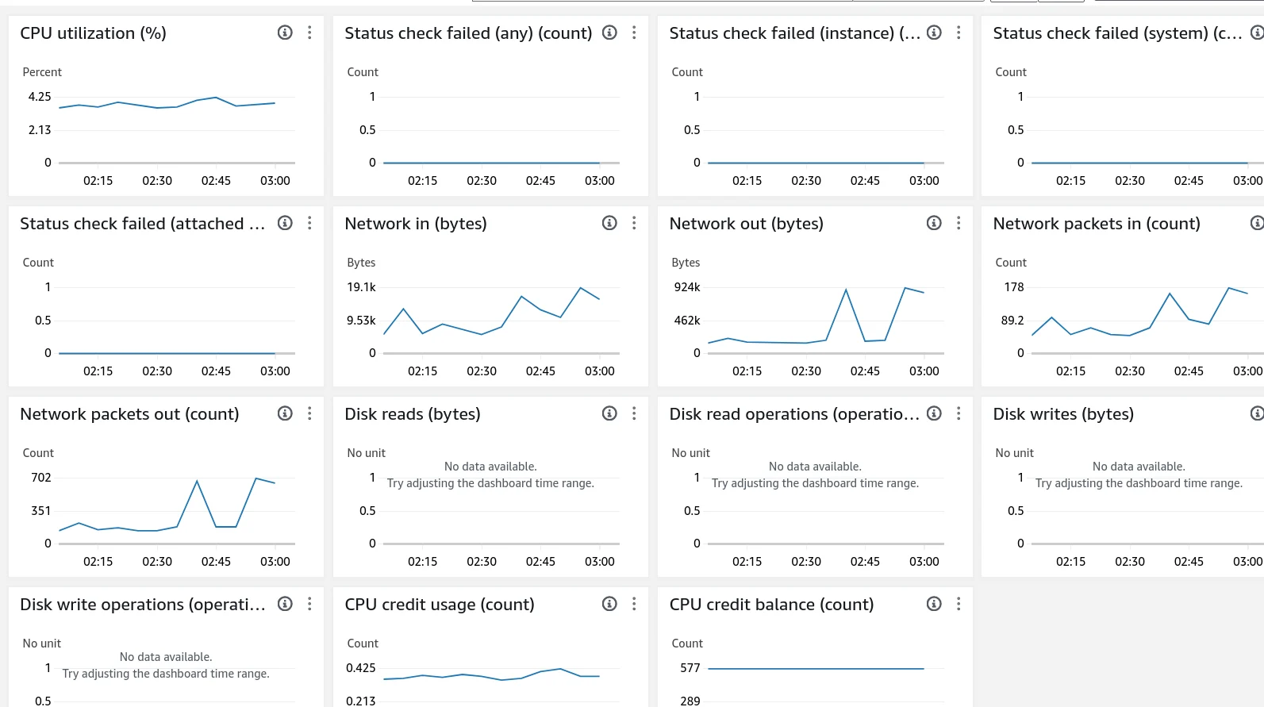The width and height of the screenshot is (1264, 707).
Task: Open kebab menu for Disk read operations
Action: 959,413
